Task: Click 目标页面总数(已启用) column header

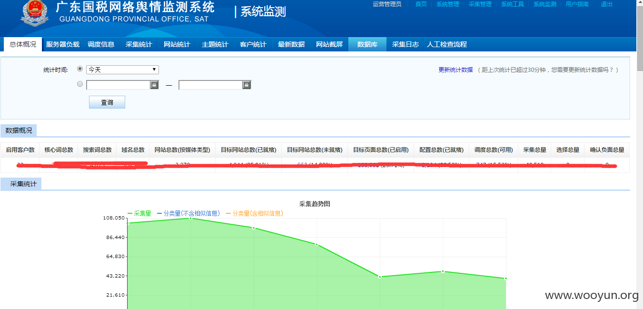Action: pos(381,150)
